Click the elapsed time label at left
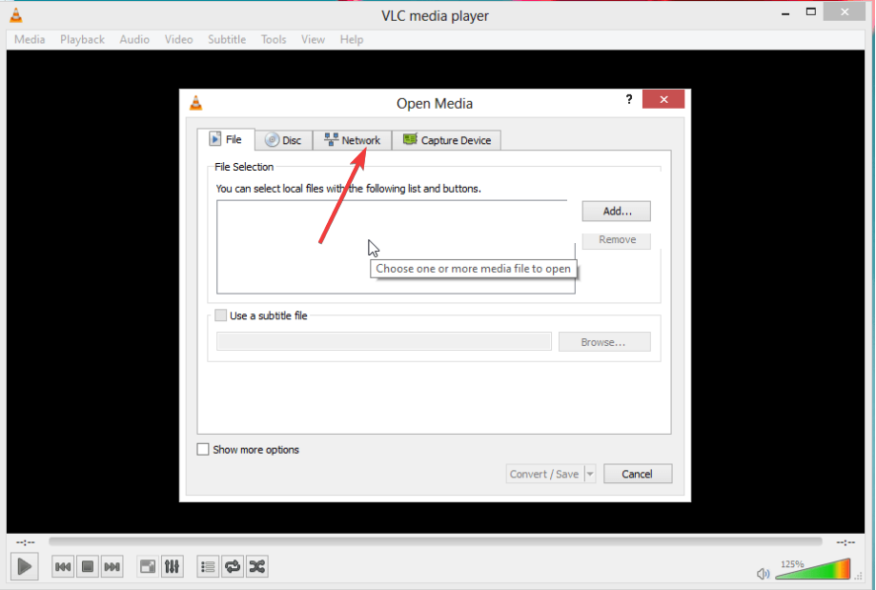876x590 pixels. click(x=25, y=542)
